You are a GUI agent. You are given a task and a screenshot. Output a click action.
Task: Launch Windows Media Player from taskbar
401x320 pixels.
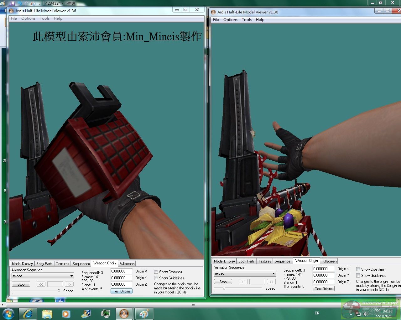(66, 313)
